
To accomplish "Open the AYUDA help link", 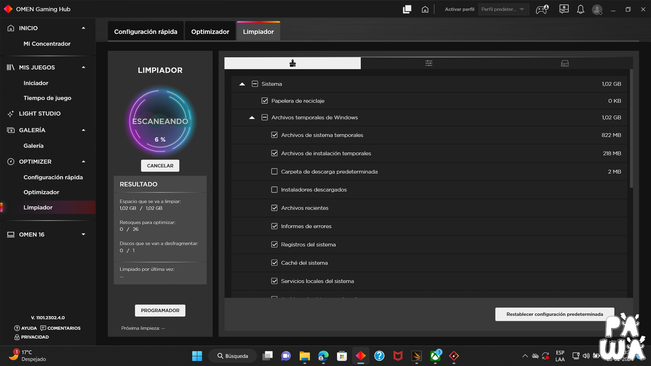I will point(25,328).
